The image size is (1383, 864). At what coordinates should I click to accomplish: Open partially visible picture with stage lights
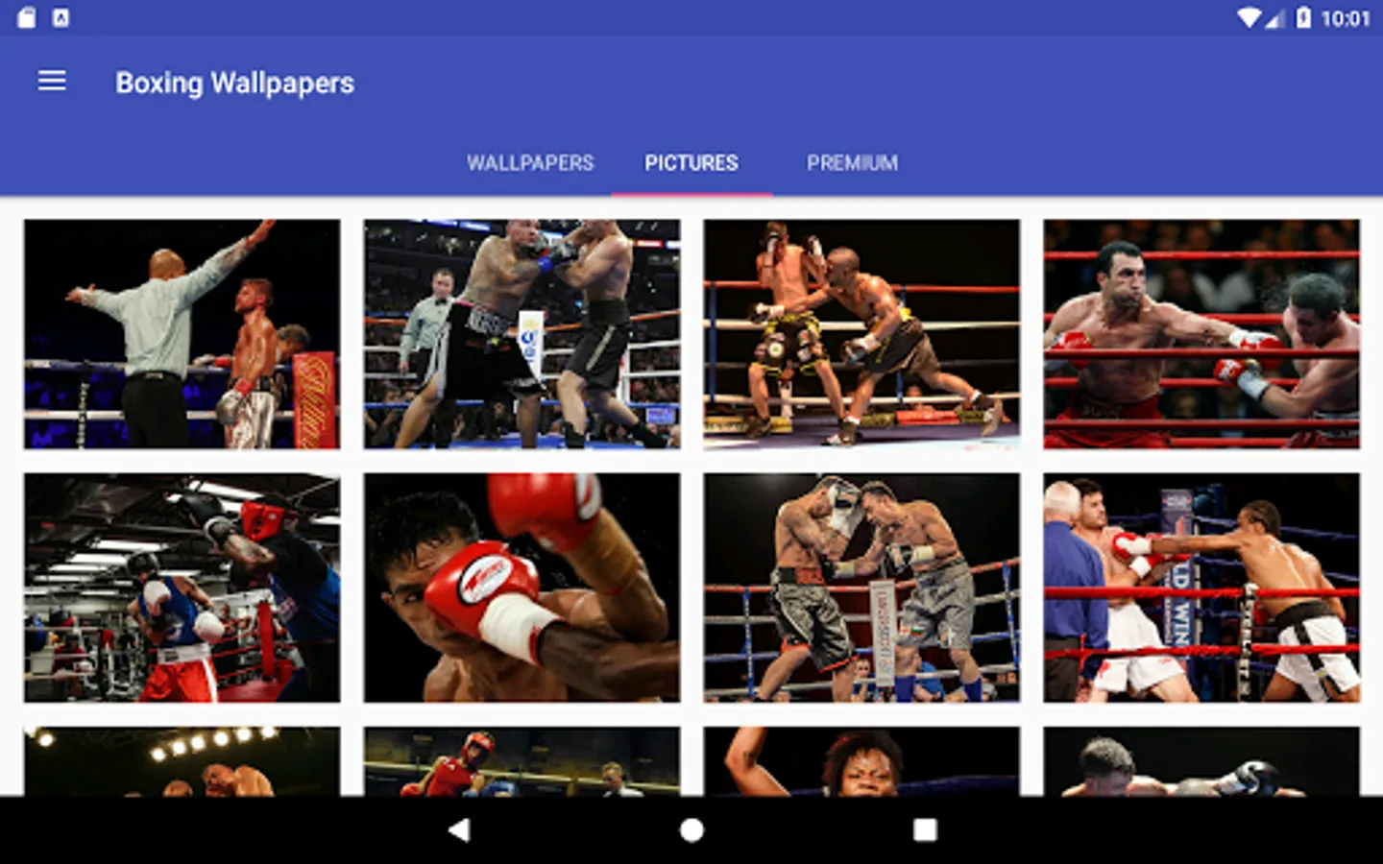point(182,761)
